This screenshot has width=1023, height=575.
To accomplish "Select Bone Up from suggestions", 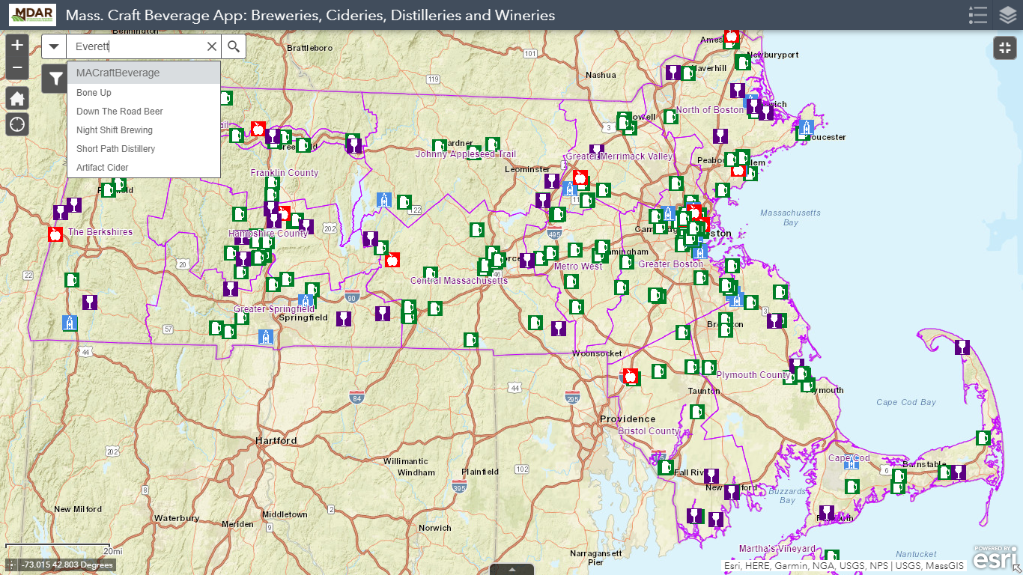I will pos(94,93).
